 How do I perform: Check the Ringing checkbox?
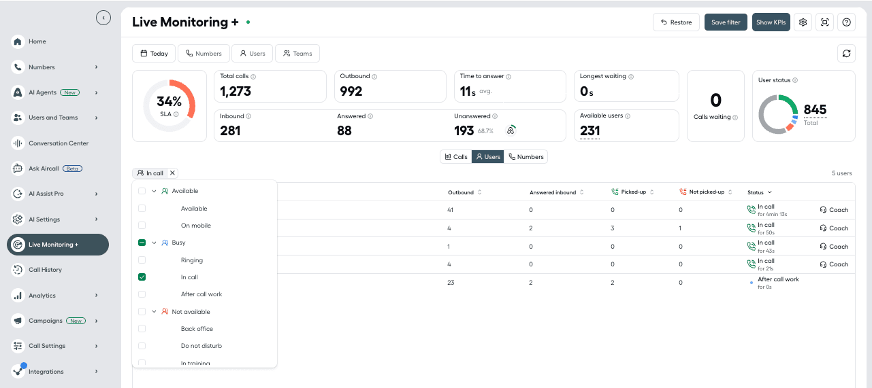point(142,260)
